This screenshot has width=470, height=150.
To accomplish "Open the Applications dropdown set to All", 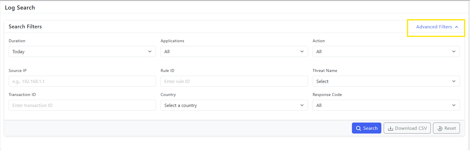I will coord(234,51).
